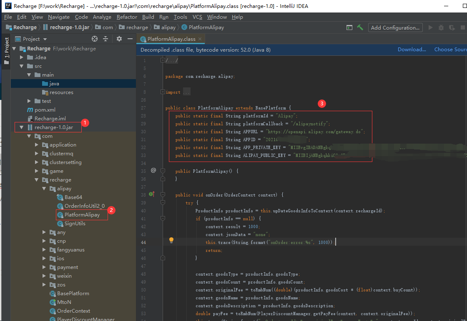Close the PlatformAlipay.class editor tab
The image size is (467, 321).
201,39
